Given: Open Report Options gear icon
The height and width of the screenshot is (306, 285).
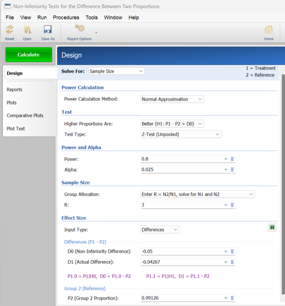Looking at the screenshot, I should coord(79,29).
